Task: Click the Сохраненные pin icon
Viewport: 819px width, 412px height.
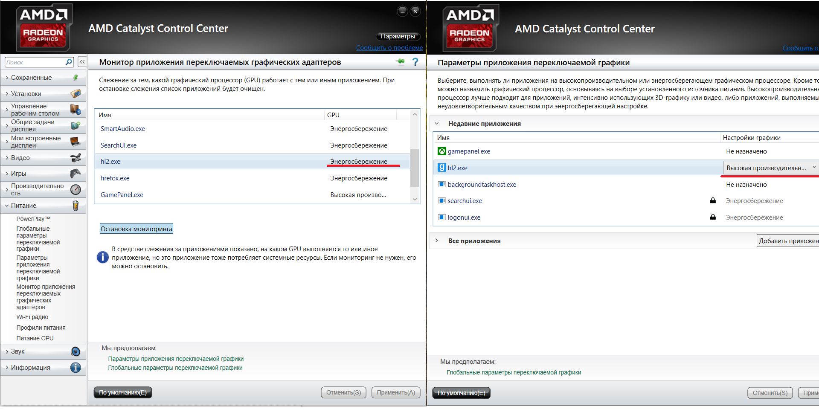Action: point(76,78)
